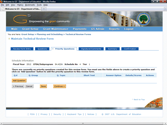Follow Grant Setup breadcrumb link

[x=28, y=34]
